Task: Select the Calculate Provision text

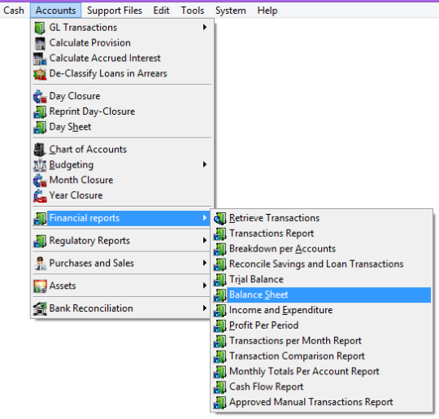Action: (90, 43)
